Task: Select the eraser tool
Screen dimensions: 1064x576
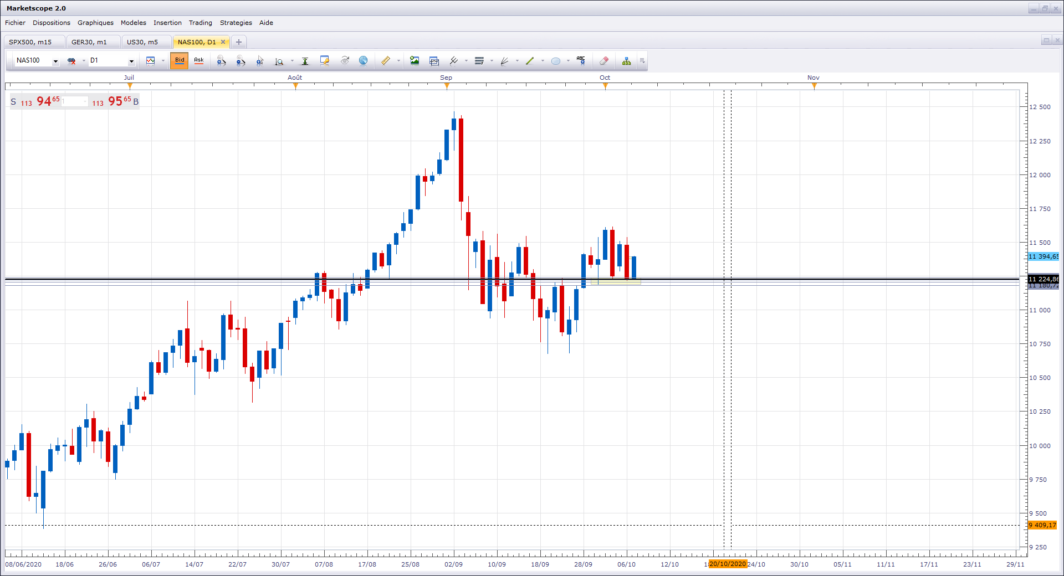Action: tap(604, 61)
